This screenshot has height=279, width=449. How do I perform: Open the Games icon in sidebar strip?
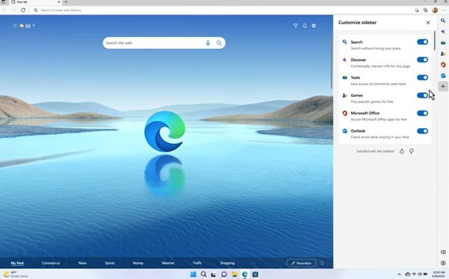(x=443, y=54)
